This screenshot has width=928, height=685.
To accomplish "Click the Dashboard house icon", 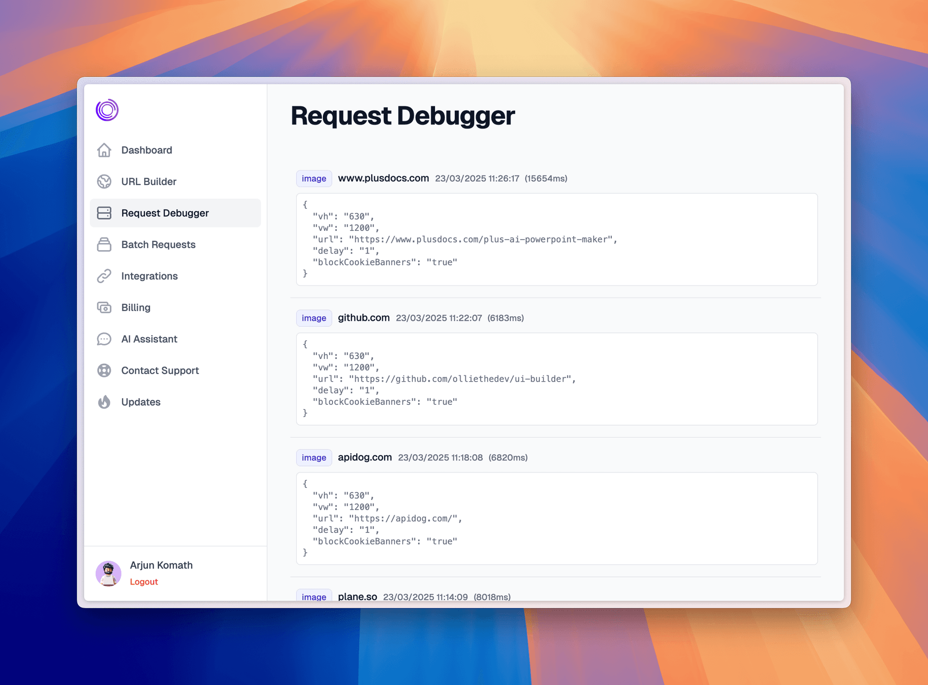I will (104, 150).
